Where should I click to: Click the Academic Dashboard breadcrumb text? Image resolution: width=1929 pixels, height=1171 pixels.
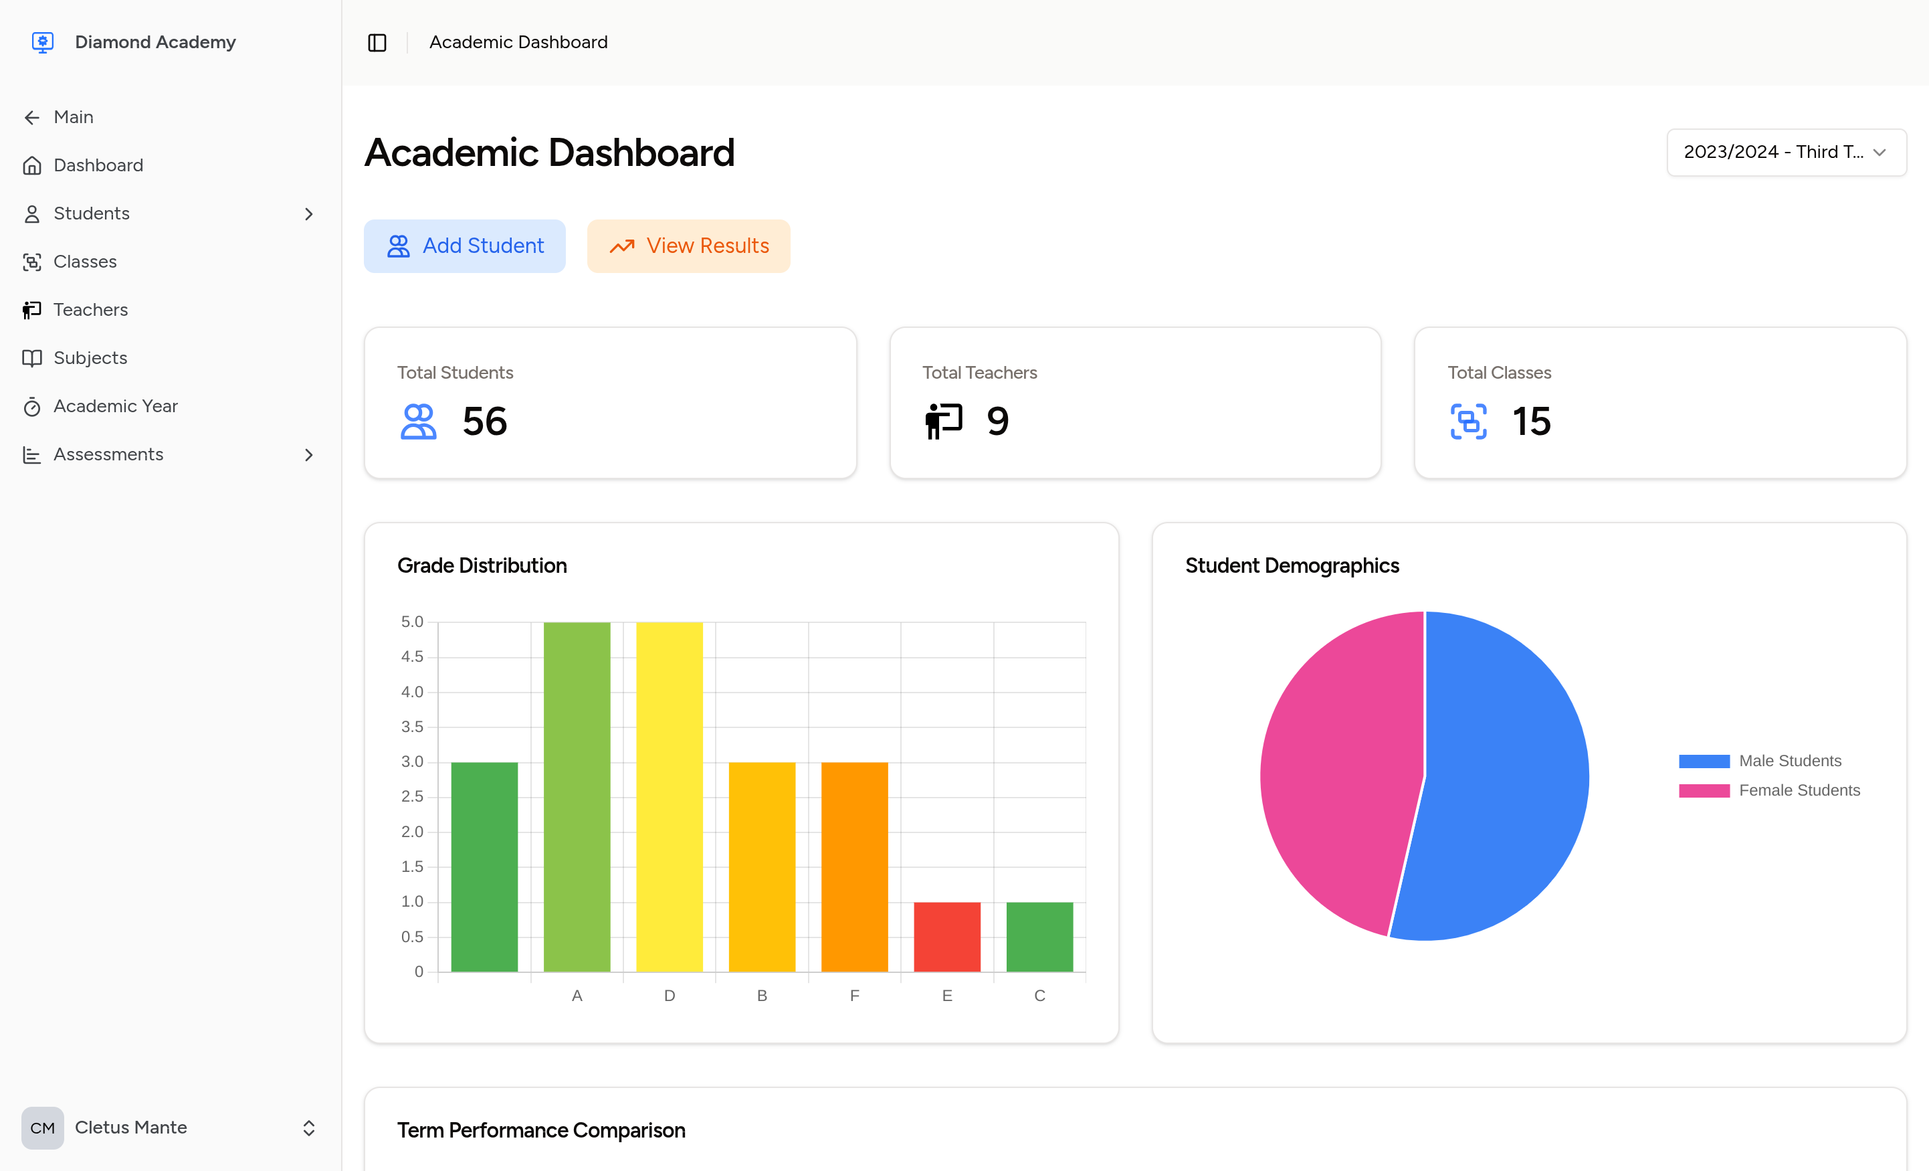click(518, 42)
